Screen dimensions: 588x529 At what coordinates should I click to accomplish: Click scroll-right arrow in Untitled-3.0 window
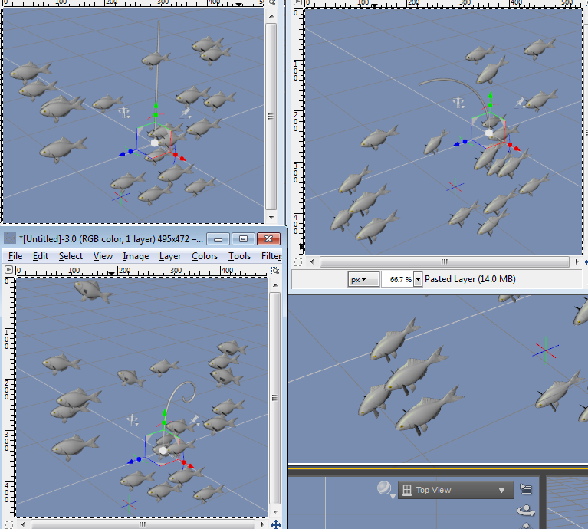coord(262,524)
